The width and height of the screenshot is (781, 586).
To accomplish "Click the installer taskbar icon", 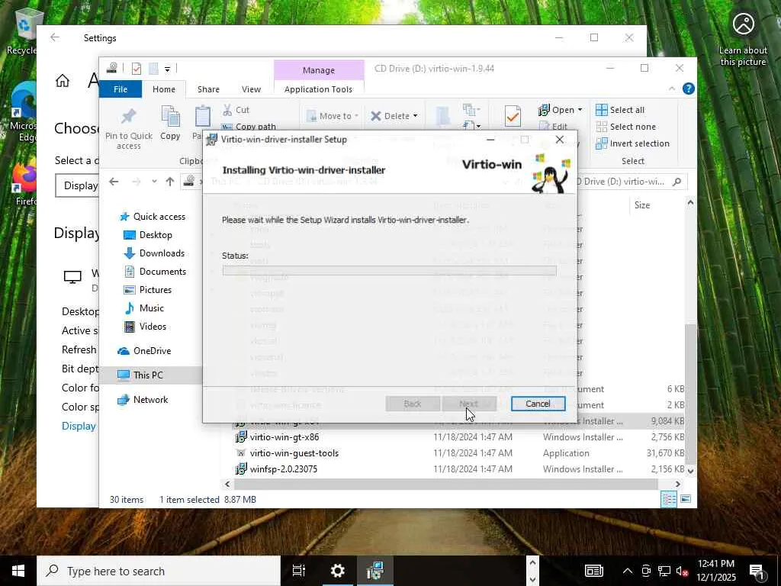I will click(375, 571).
